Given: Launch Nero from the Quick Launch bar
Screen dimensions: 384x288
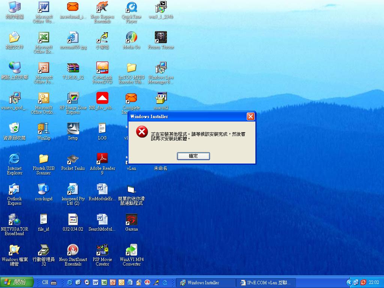Looking at the screenshot, I should (x=147, y=282).
